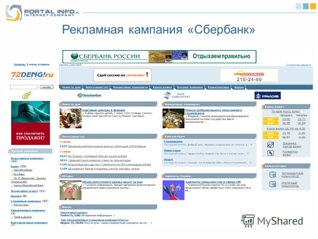Open 'Аудиторские компании' catalog category
The height and width of the screenshot is (239, 318).
27,158
